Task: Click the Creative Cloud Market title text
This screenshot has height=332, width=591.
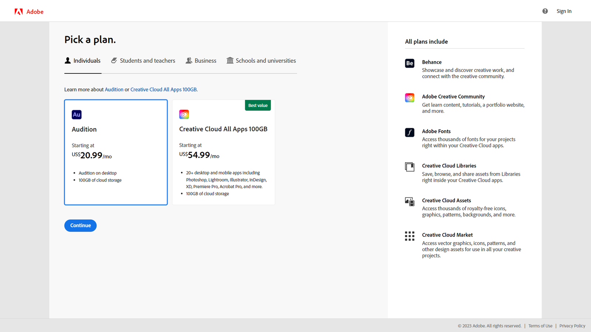Action: click(447, 235)
